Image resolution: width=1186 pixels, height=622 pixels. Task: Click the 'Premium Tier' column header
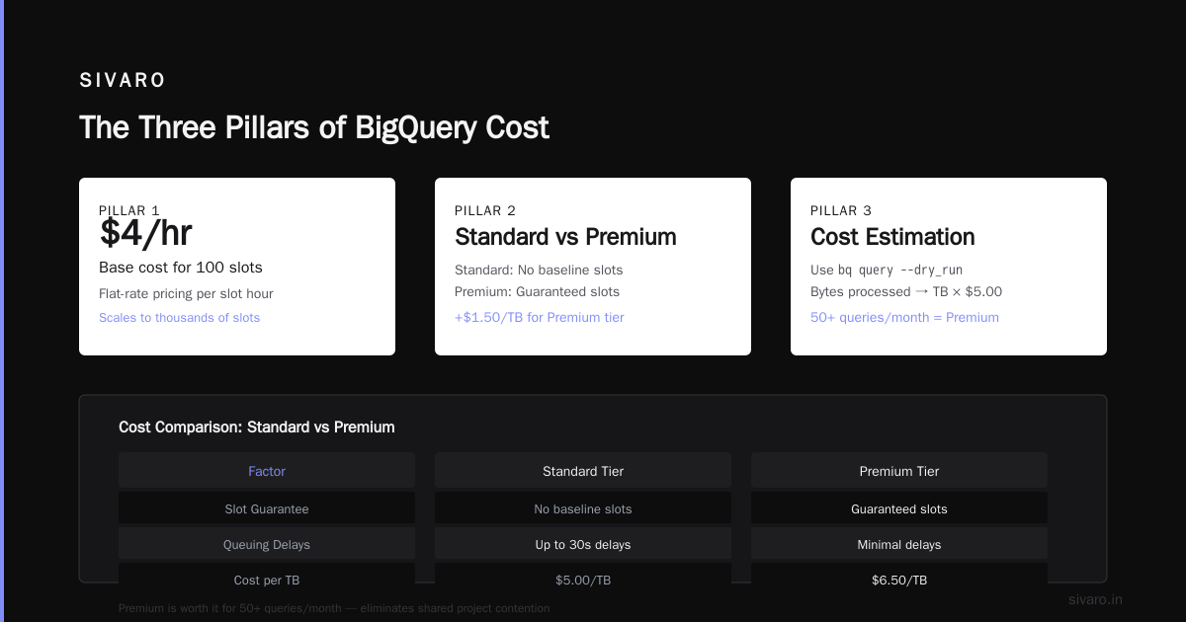[899, 471]
